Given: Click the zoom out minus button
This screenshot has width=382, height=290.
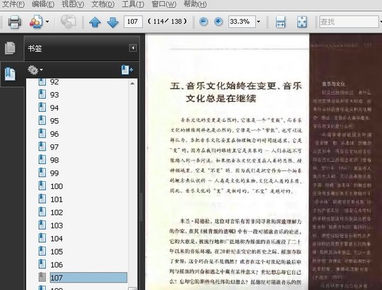Looking at the screenshot, I should [204, 22].
